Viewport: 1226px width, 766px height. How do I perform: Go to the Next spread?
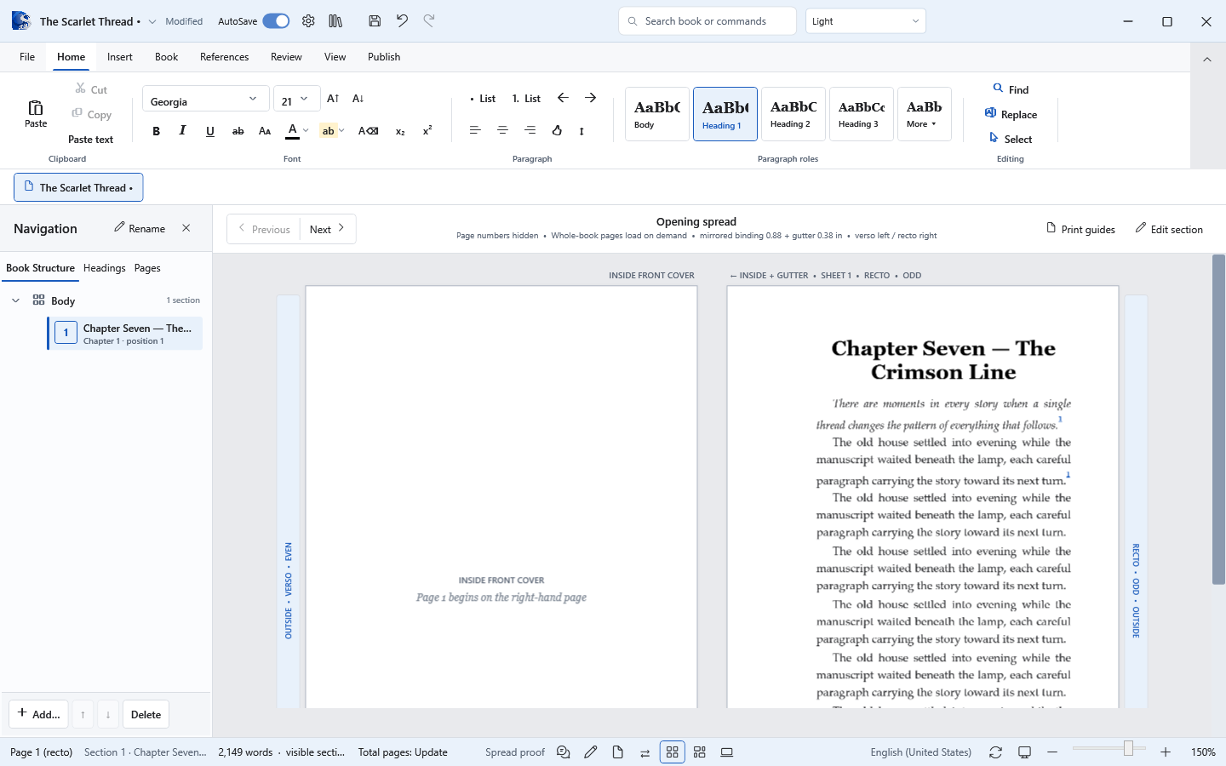[x=328, y=229]
